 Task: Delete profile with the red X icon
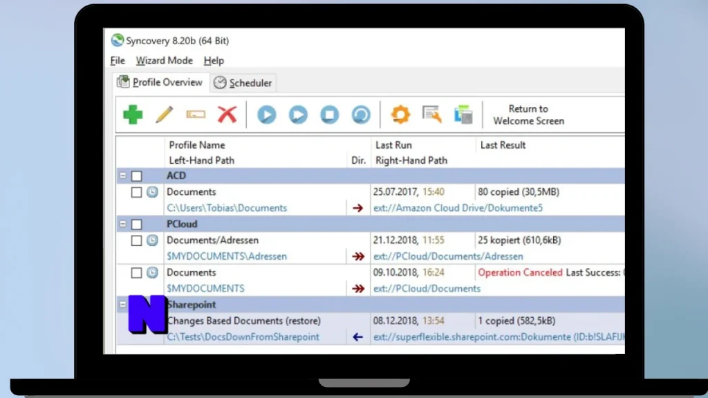coord(227,115)
